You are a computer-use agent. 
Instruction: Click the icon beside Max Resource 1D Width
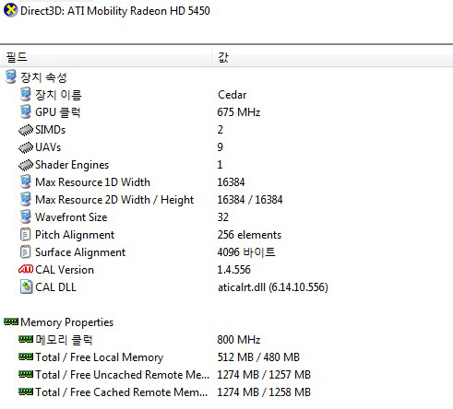[x=26, y=181]
